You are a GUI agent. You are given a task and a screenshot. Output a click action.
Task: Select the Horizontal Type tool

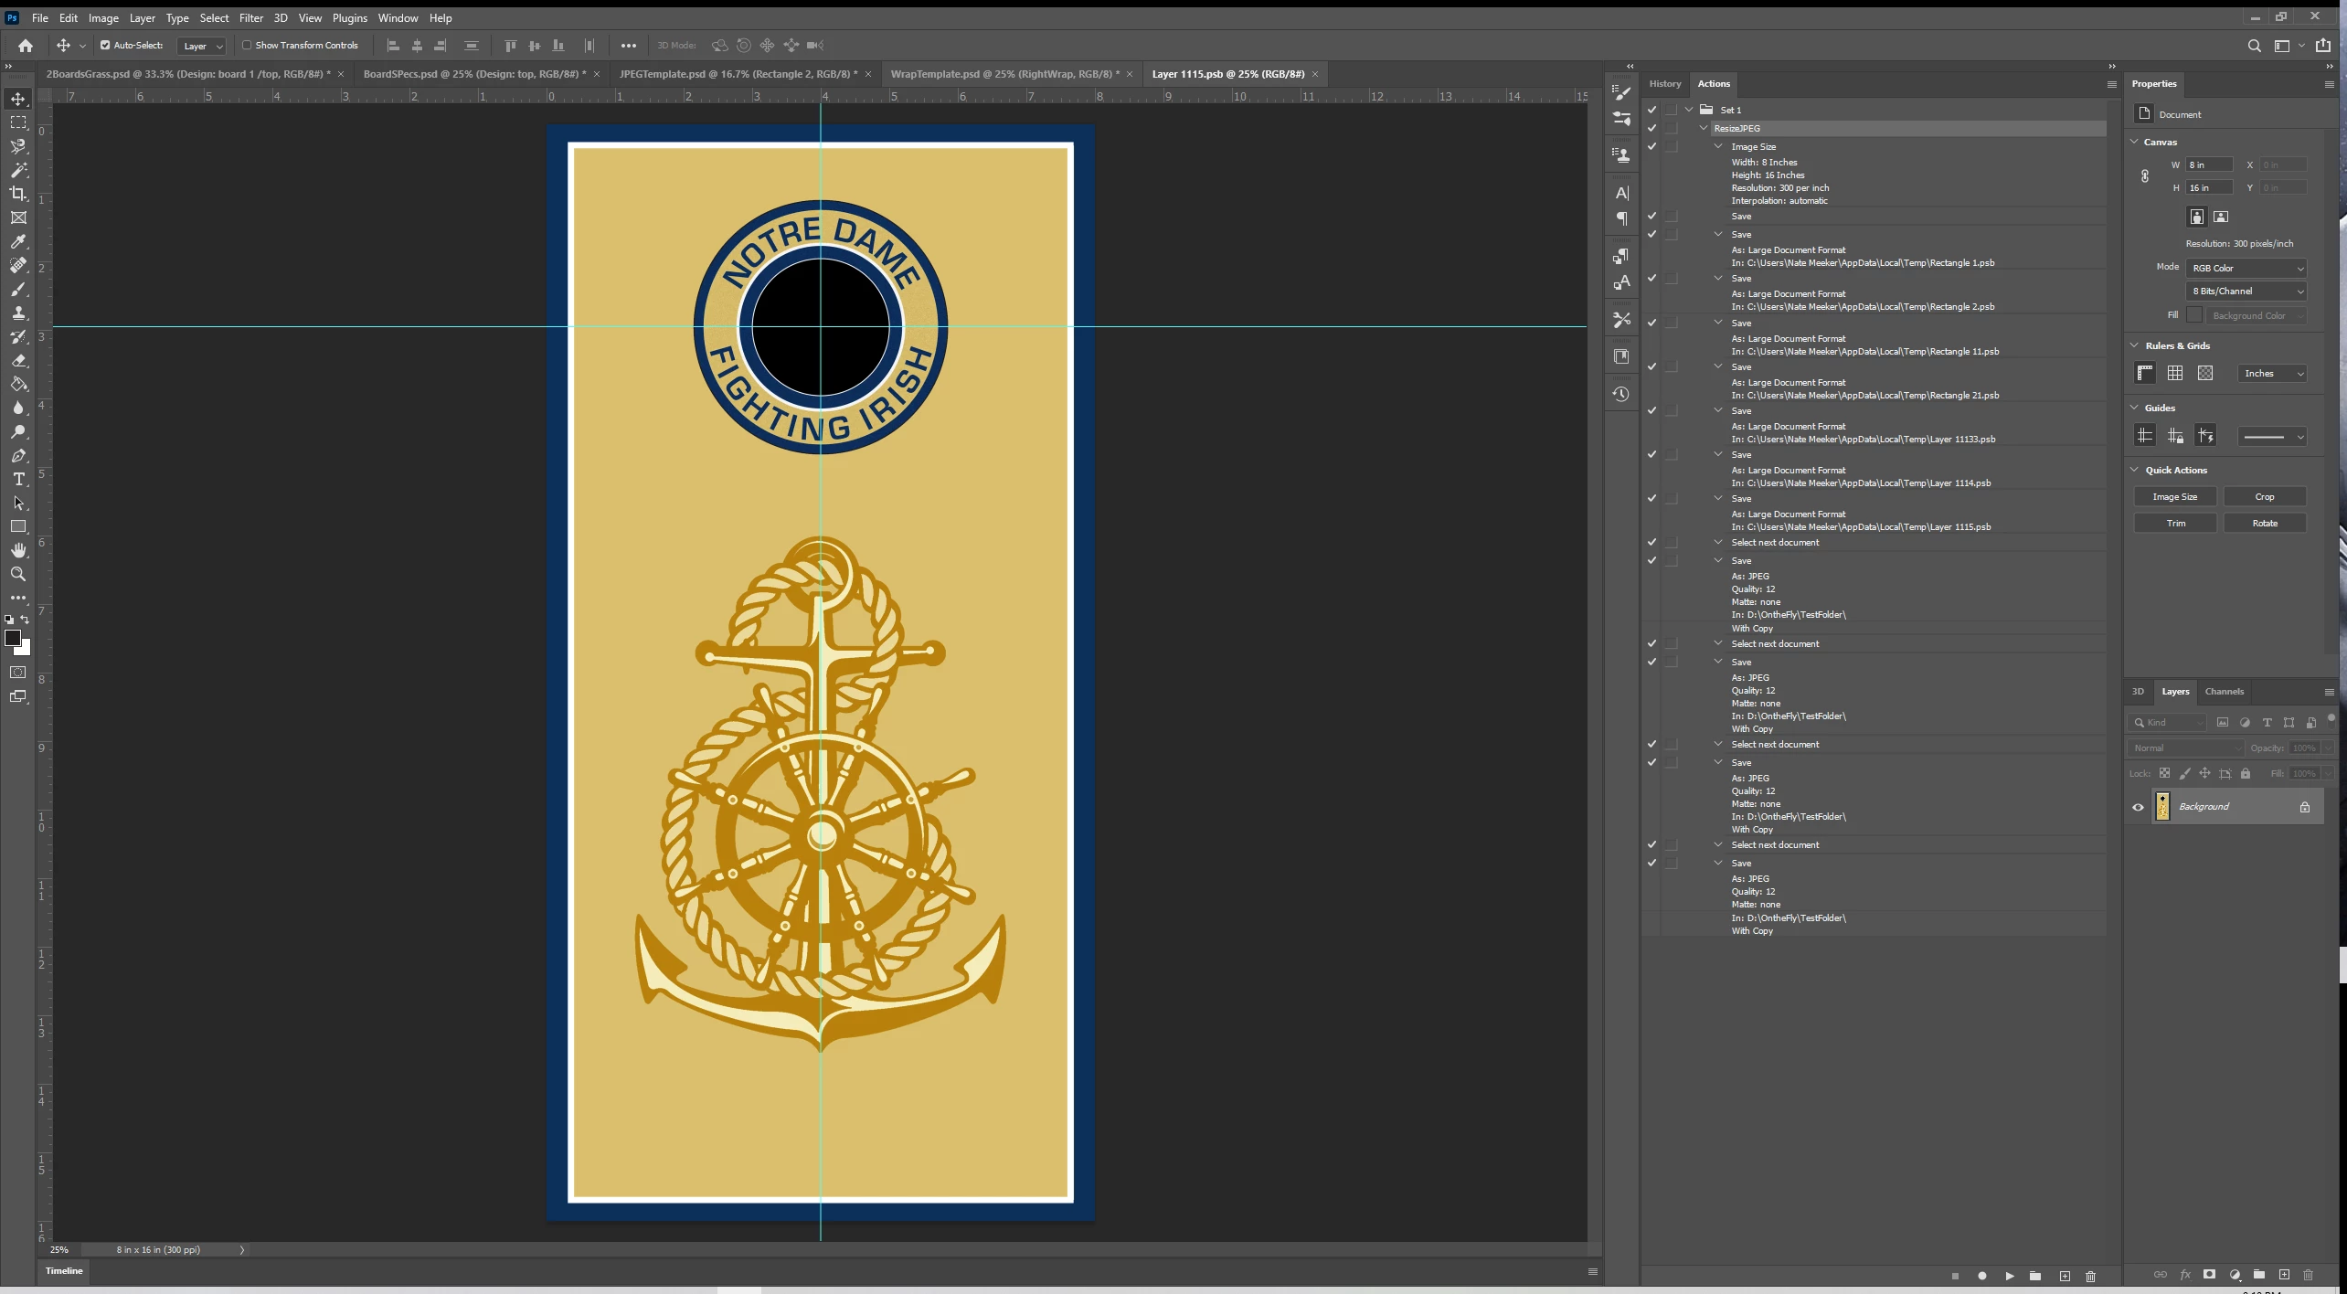point(18,479)
